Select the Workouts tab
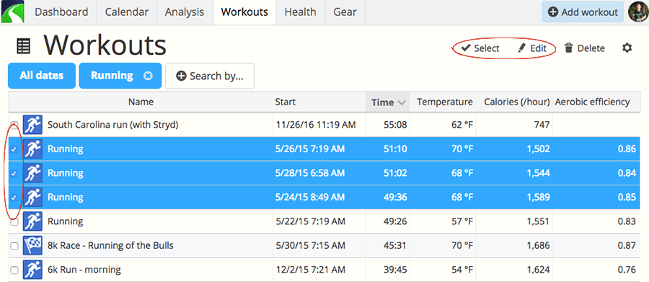The image size is (649, 282). click(x=244, y=12)
